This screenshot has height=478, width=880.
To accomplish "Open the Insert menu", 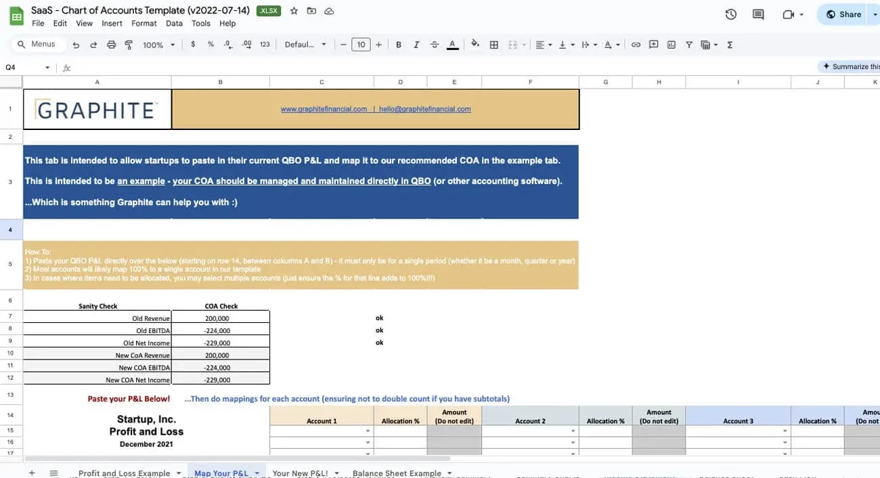I will pyautogui.click(x=112, y=23).
